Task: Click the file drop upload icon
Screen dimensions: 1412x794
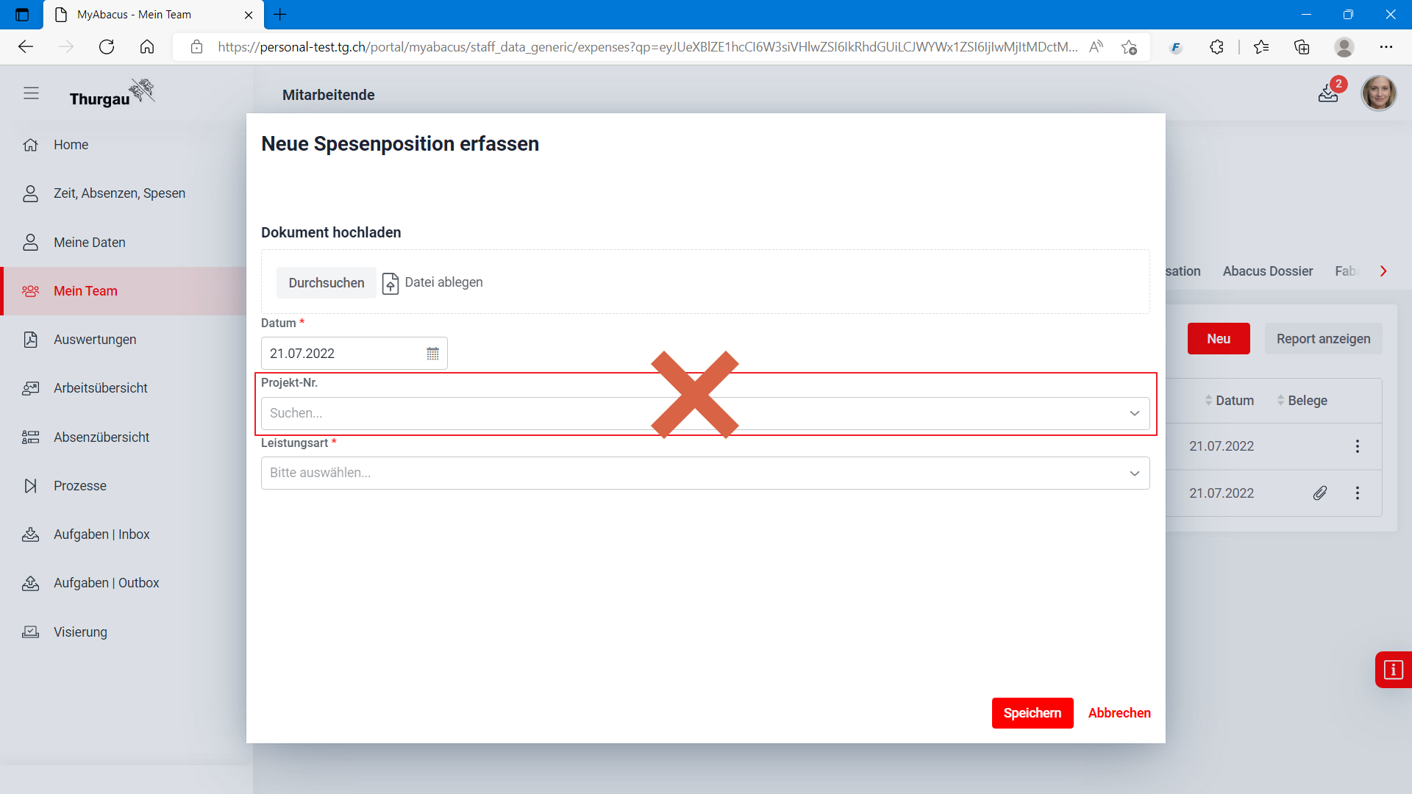Action: coord(391,283)
